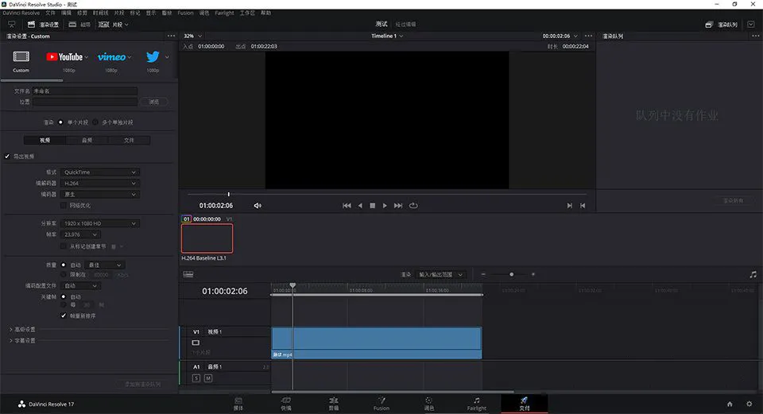
Task: Toggle loop playback in the viewer
Action: click(413, 206)
